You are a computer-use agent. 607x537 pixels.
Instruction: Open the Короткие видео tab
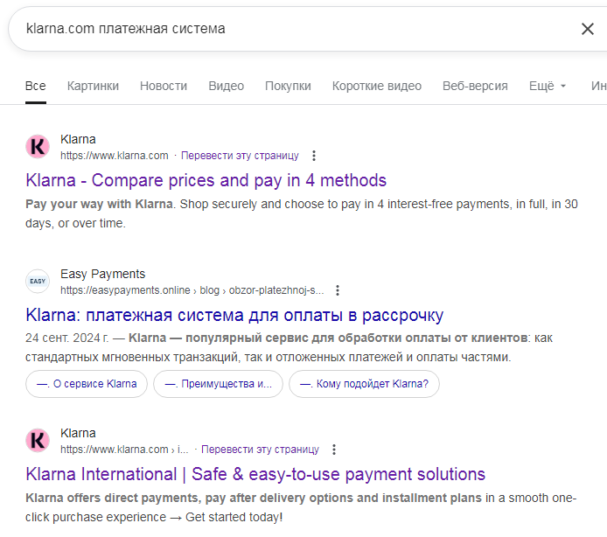point(376,86)
